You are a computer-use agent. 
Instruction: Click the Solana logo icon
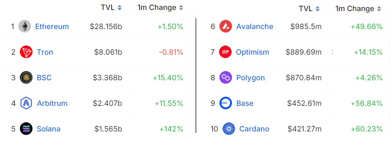click(26, 129)
